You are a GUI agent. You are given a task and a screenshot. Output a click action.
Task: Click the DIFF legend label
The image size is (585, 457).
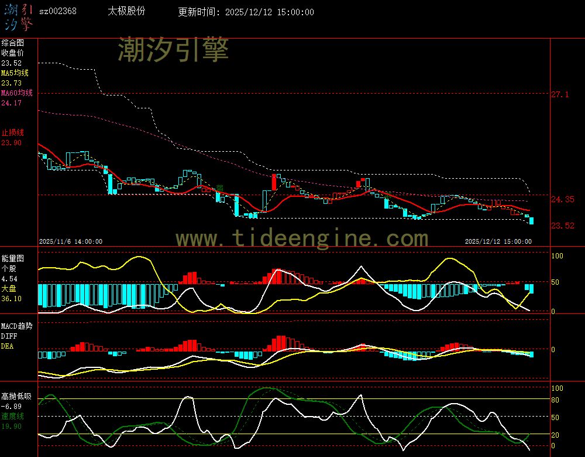point(9,336)
